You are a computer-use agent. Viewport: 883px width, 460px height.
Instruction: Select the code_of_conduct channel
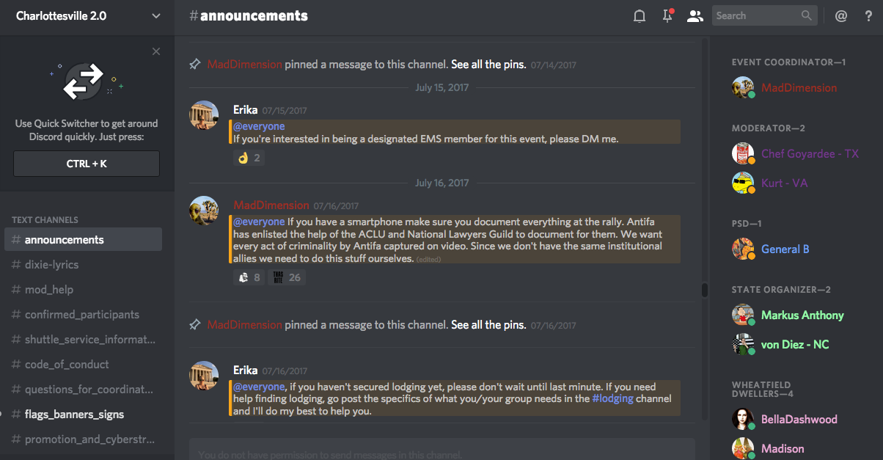(67, 365)
